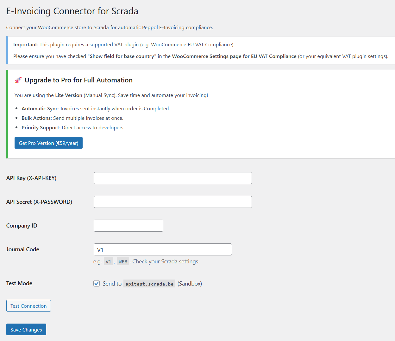Viewport: 395px width, 341px height.
Task: Select the apitest.scrada.be sandbox label
Action: [x=149, y=283]
